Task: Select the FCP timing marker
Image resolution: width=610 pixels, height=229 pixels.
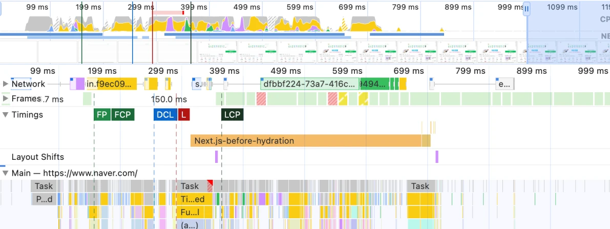Action: point(123,115)
